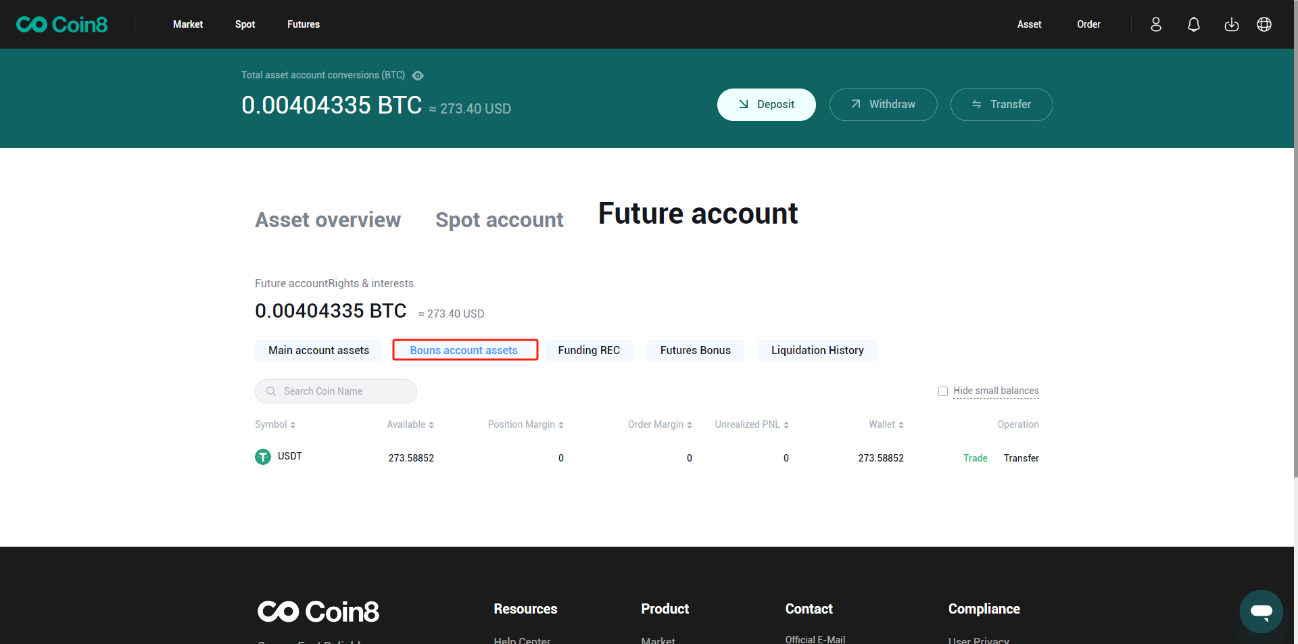Open the Futures menu item
The height and width of the screenshot is (644, 1298).
(304, 24)
